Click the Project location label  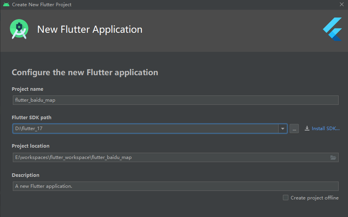[31, 146]
